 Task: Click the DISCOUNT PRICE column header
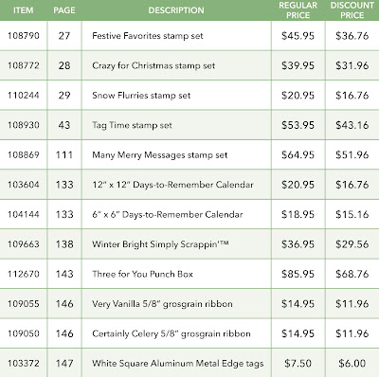click(x=352, y=10)
